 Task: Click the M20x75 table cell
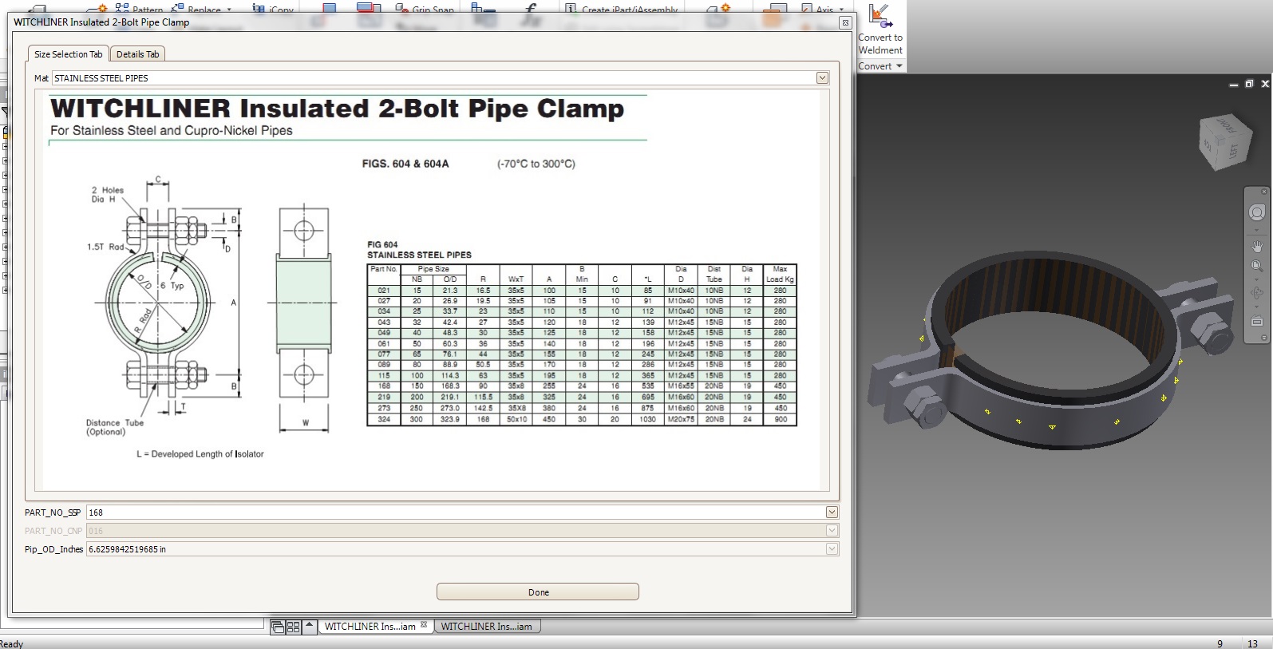tap(681, 419)
